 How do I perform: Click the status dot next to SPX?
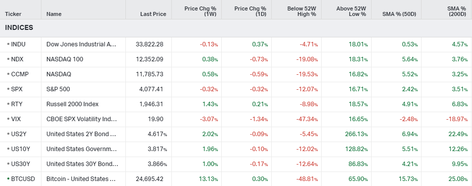pyautogui.click(x=8, y=89)
